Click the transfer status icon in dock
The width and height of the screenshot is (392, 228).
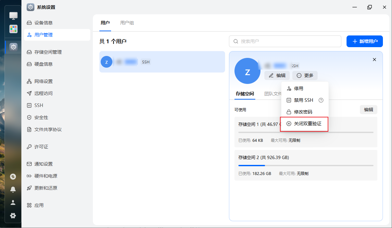click(13, 177)
